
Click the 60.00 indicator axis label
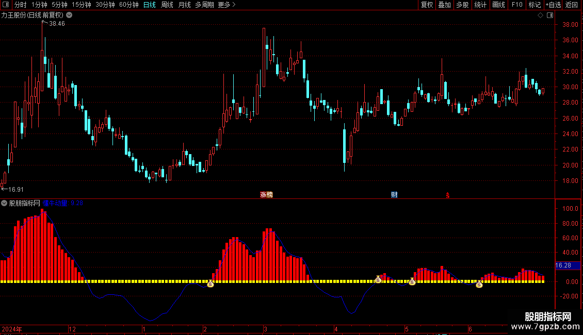tap(570, 238)
